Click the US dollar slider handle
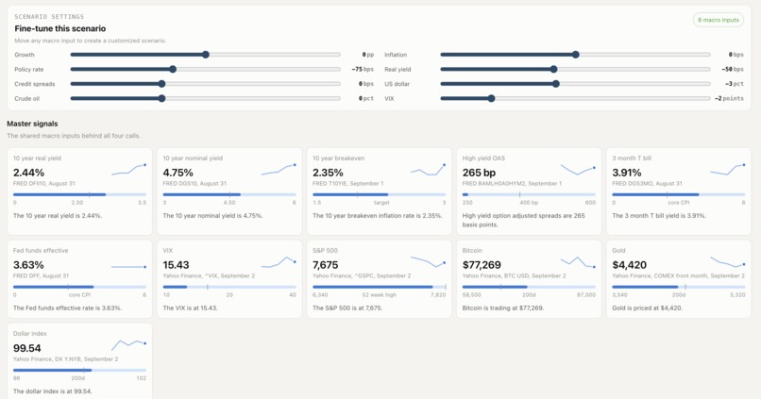 click(x=556, y=84)
